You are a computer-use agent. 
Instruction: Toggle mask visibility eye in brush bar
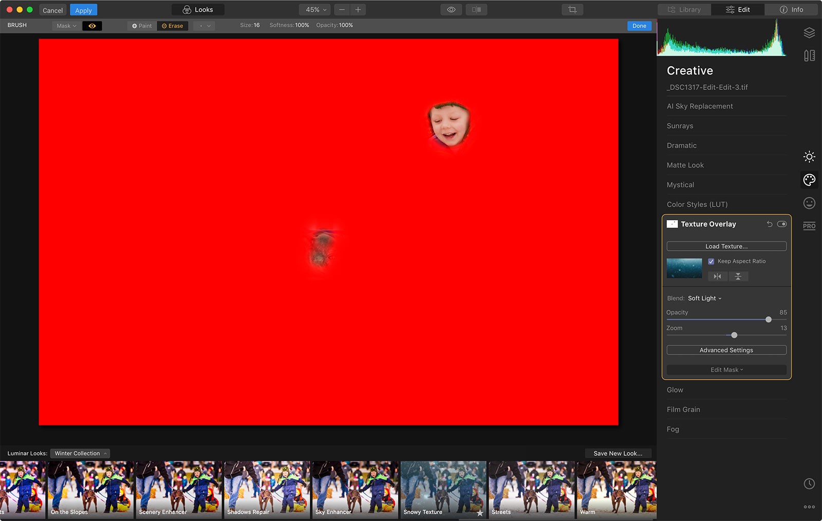pyautogui.click(x=92, y=26)
